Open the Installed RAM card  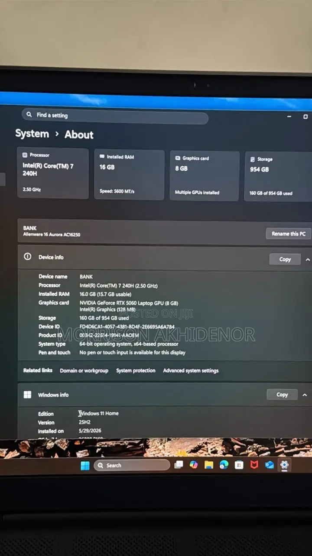(x=129, y=175)
